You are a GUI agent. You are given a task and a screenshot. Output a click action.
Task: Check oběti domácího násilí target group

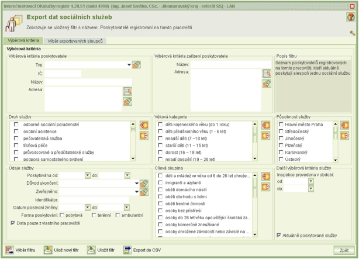coord(160,189)
